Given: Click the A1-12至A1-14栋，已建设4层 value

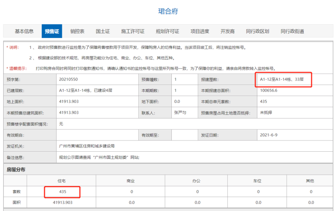Looking at the screenshot, I should coord(85,91).
